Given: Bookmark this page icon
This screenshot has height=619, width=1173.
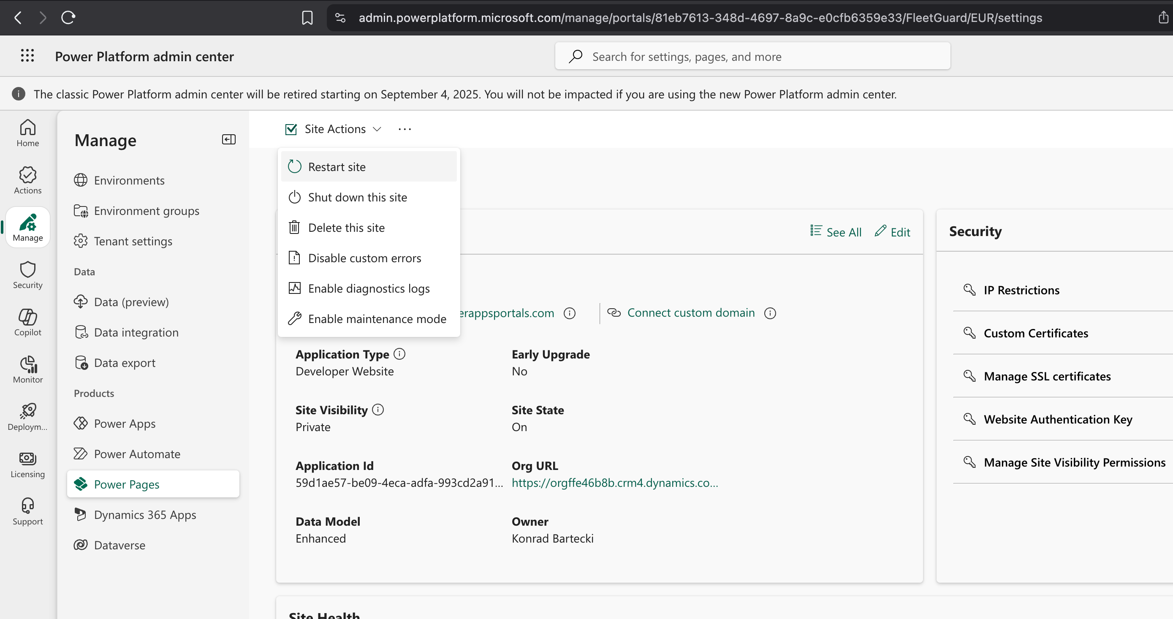Looking at the screenshot, I should click(307, 18).
